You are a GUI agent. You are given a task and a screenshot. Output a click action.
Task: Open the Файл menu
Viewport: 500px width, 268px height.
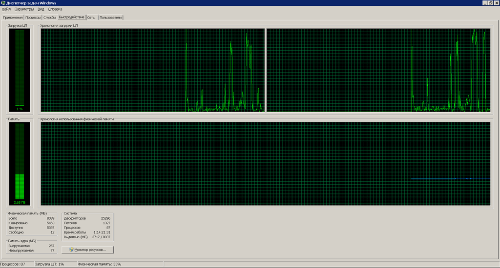click(x=6, y=9)
